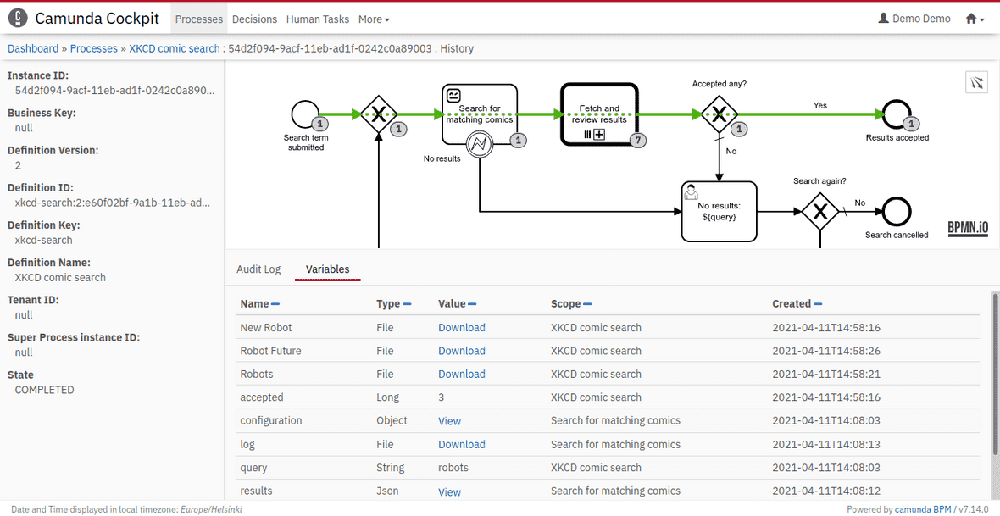Click the BPMN.io logo
Viewport: 1000px width, 516px height.
tap(968, 229)
